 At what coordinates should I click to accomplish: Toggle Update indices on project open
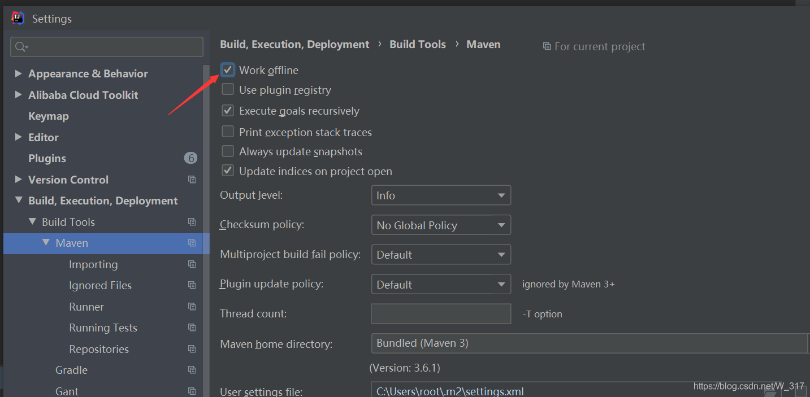coord(228,171)
